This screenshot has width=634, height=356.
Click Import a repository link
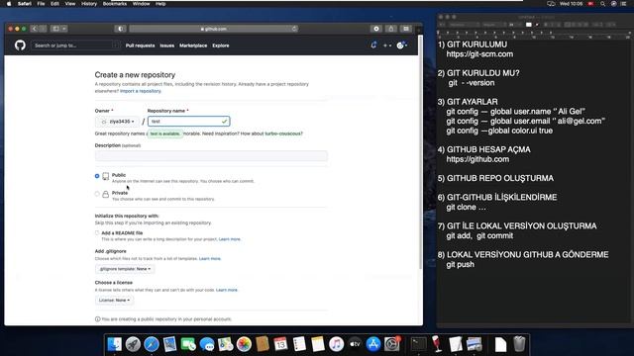click(141, 91)
